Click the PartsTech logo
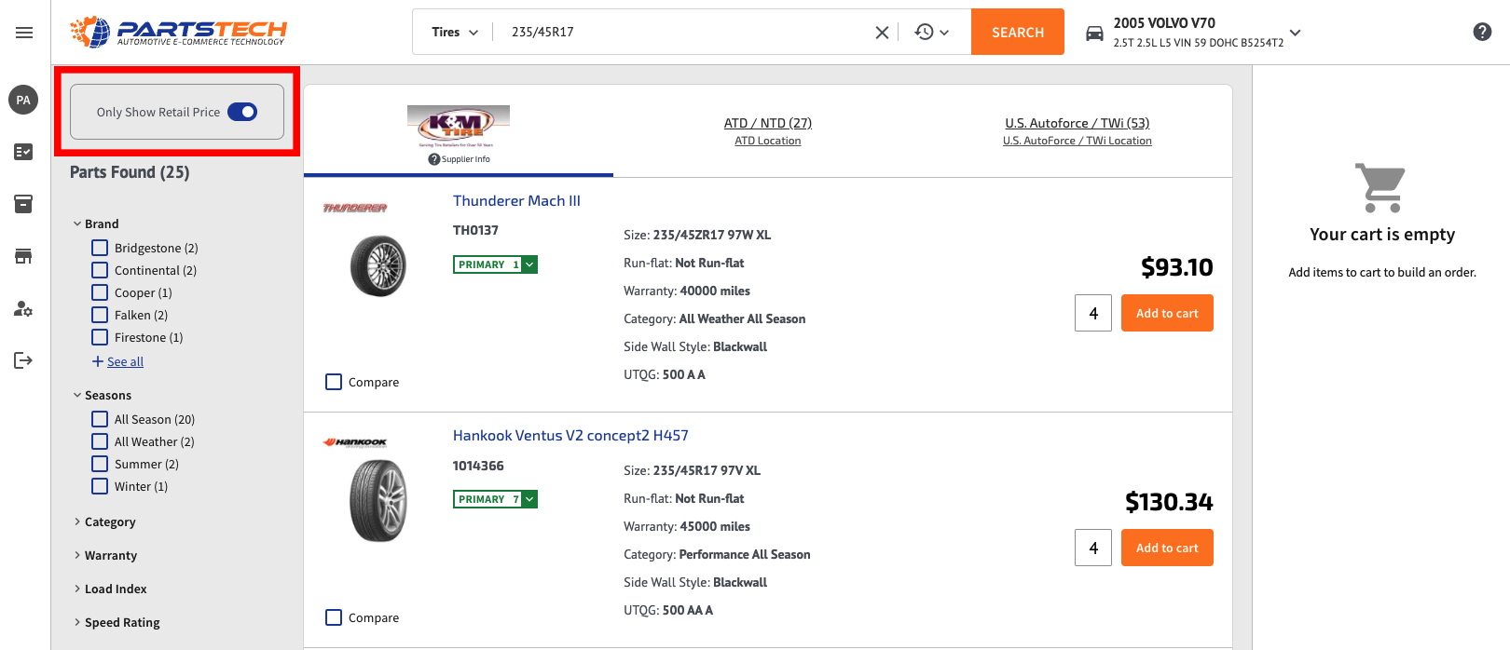Viewport: 1510px width, 650px height. (178, 32)
